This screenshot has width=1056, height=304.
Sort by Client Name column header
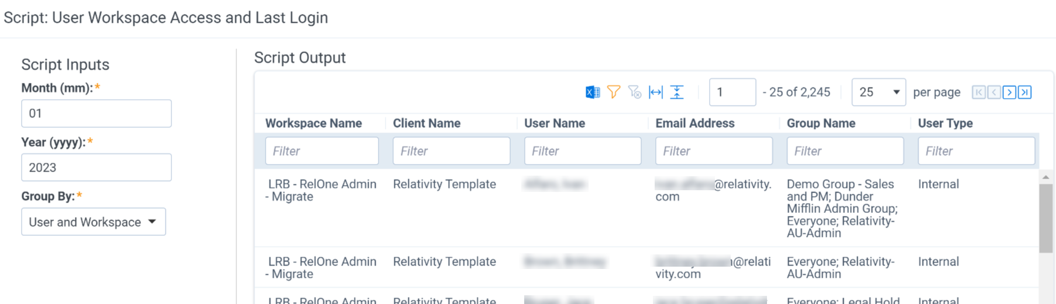click(426, 123)
